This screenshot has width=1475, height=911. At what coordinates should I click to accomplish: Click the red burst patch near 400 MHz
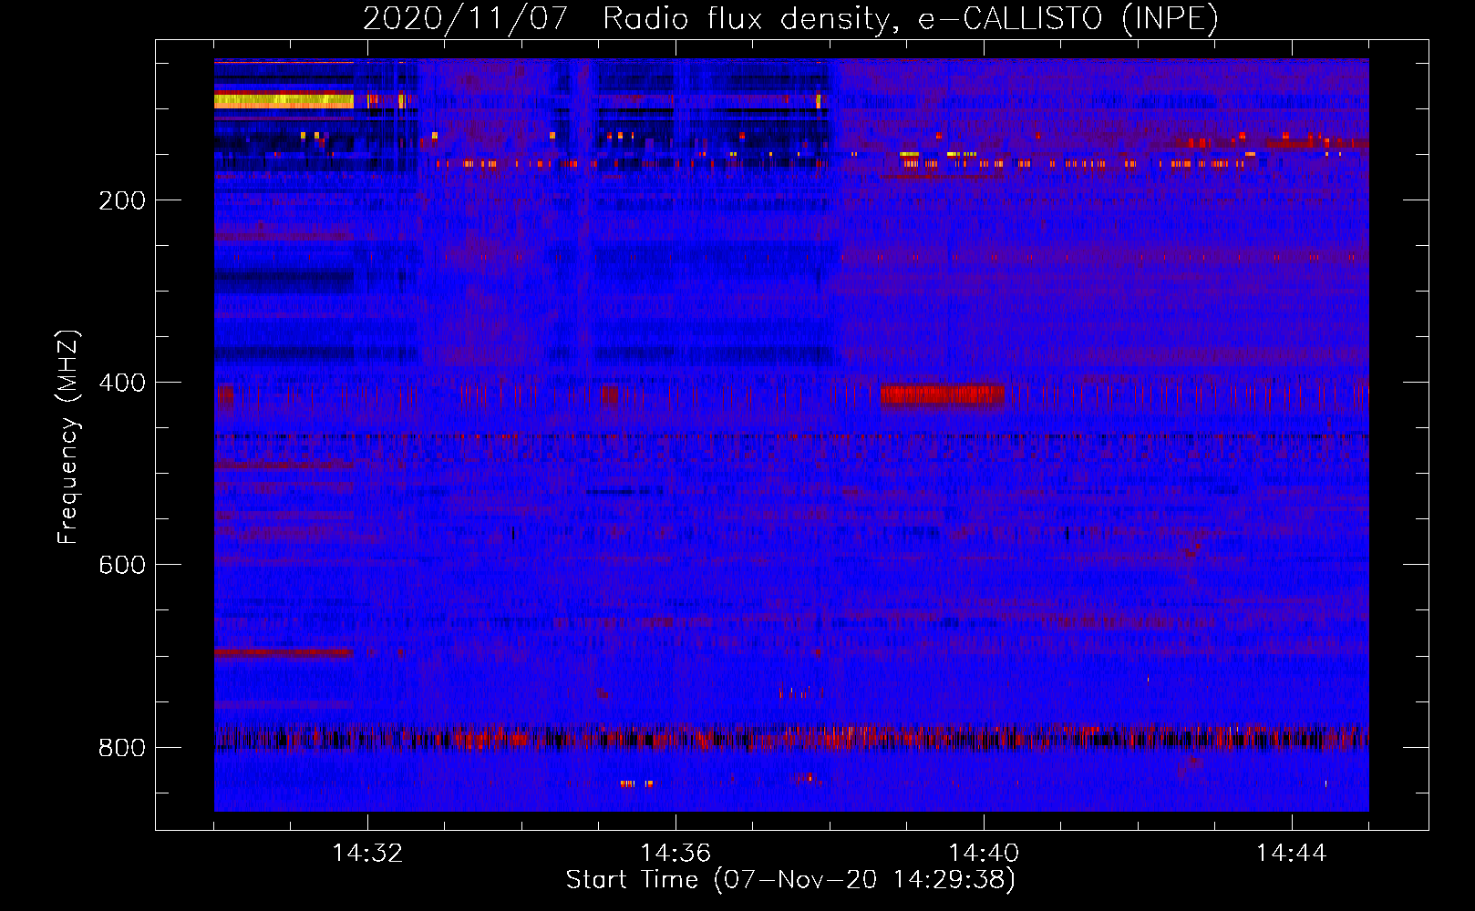942,394
